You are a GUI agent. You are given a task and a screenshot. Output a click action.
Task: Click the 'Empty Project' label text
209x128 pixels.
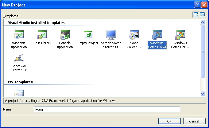coord(88,43)
